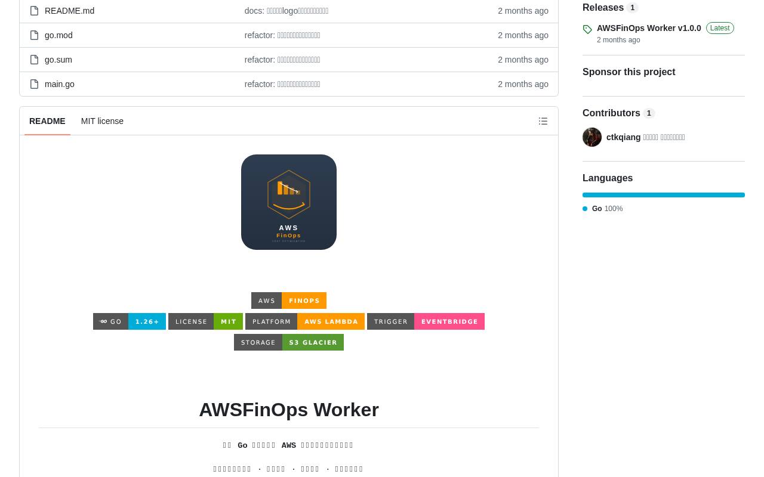Image resolution: width=764 pixels, height=477 pixels.
Task: Click the go.sum 2 months ago timestamp
Action: (523, 60)
